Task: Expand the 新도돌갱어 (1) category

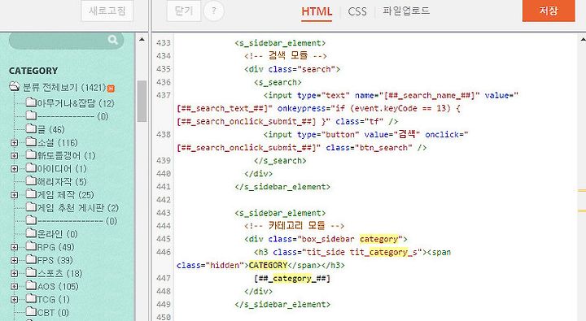Action: [14, 156]
